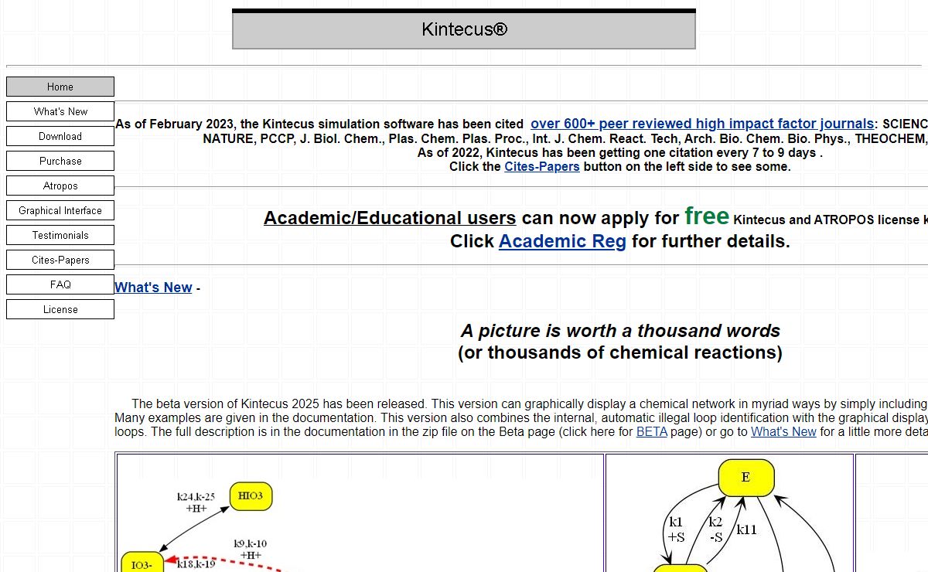Follow the 600+ peer reviewed journals link
This screenshot has height=572, width=928.
[701, 124]
